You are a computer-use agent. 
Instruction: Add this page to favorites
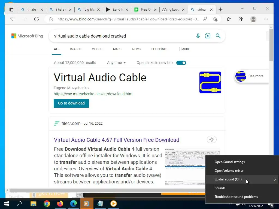tap(215, 19)
